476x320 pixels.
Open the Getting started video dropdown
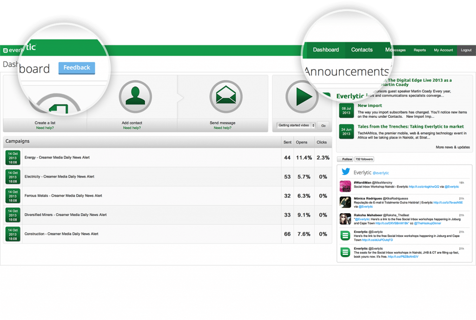296,125
